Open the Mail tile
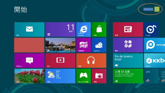This screenshot has height=93, width=165. point(29,29)
